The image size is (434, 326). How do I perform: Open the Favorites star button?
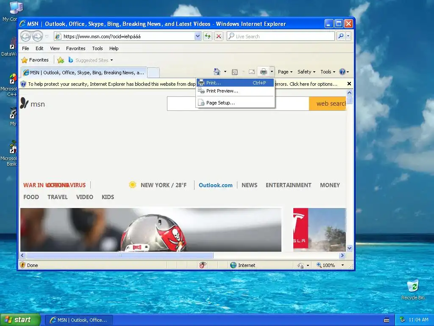(35, 60)
